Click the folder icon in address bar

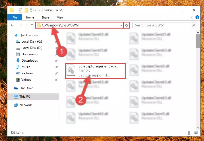click(39, 25)
